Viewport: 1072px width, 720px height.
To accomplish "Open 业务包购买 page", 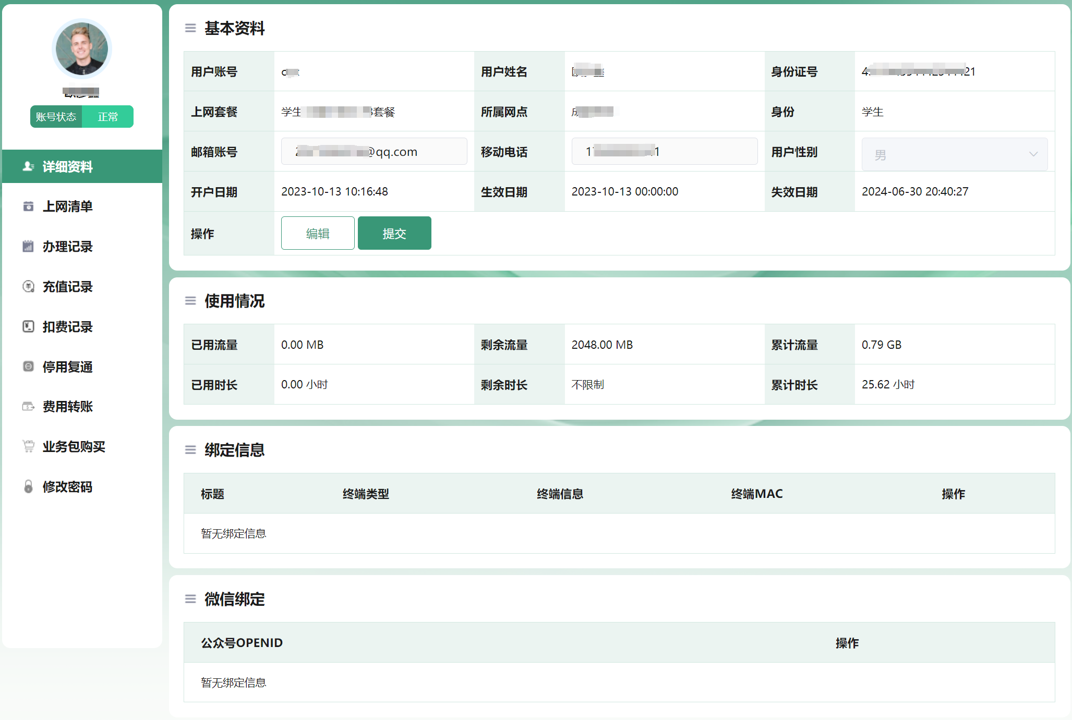I will tap(82, 447).
